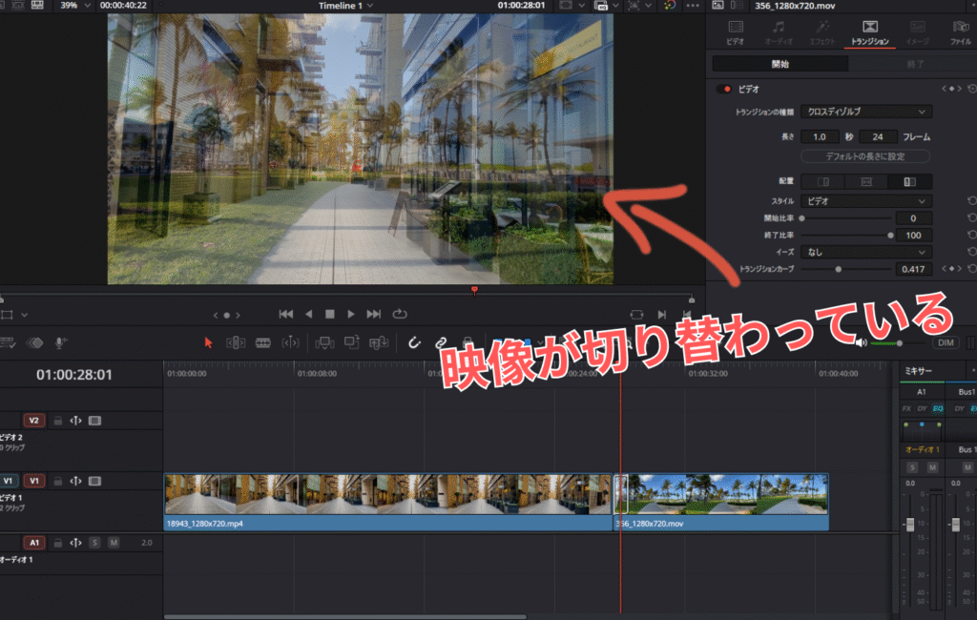
Task: Mute audio track A1 with M button
Action: 114,543
